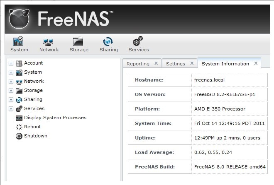Close the Reporting tab
The image size is (274, 185).
(156, 63)
